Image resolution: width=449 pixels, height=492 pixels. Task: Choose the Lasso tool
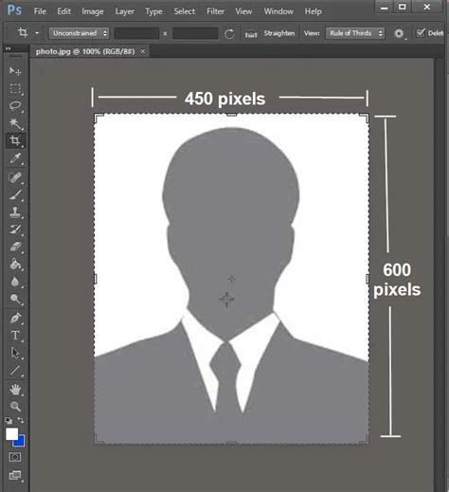point(15,106)
